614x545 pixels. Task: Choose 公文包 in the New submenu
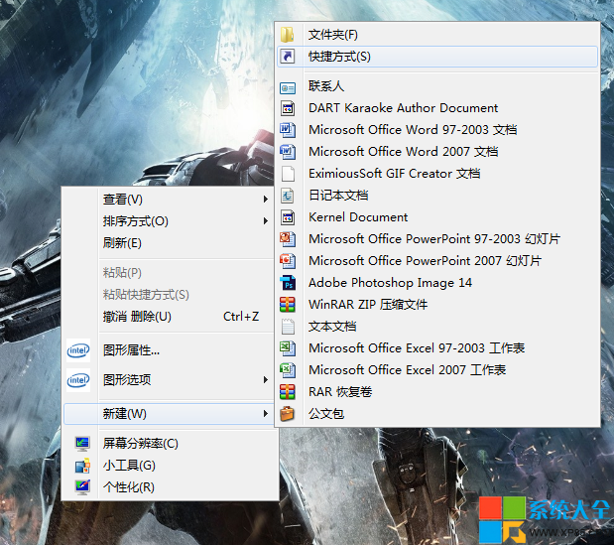pos(437,414)
